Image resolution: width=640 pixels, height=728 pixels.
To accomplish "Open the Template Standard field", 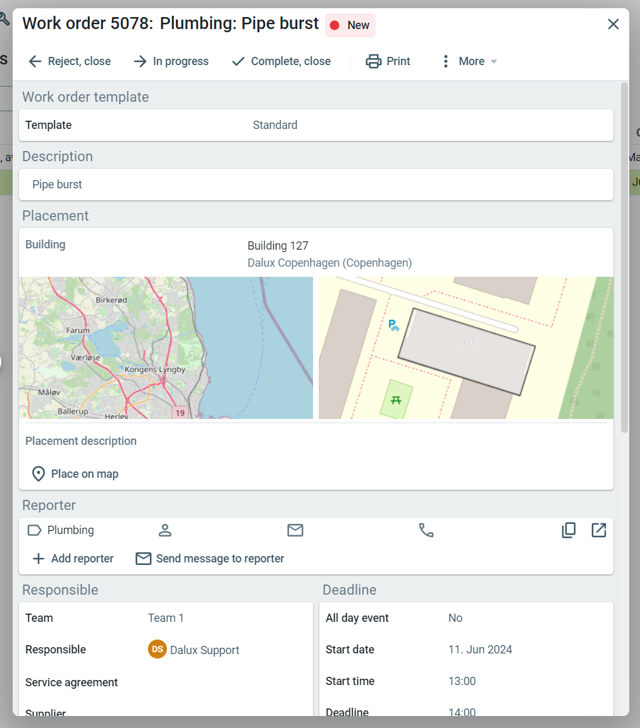I will [x=275, y=125].
